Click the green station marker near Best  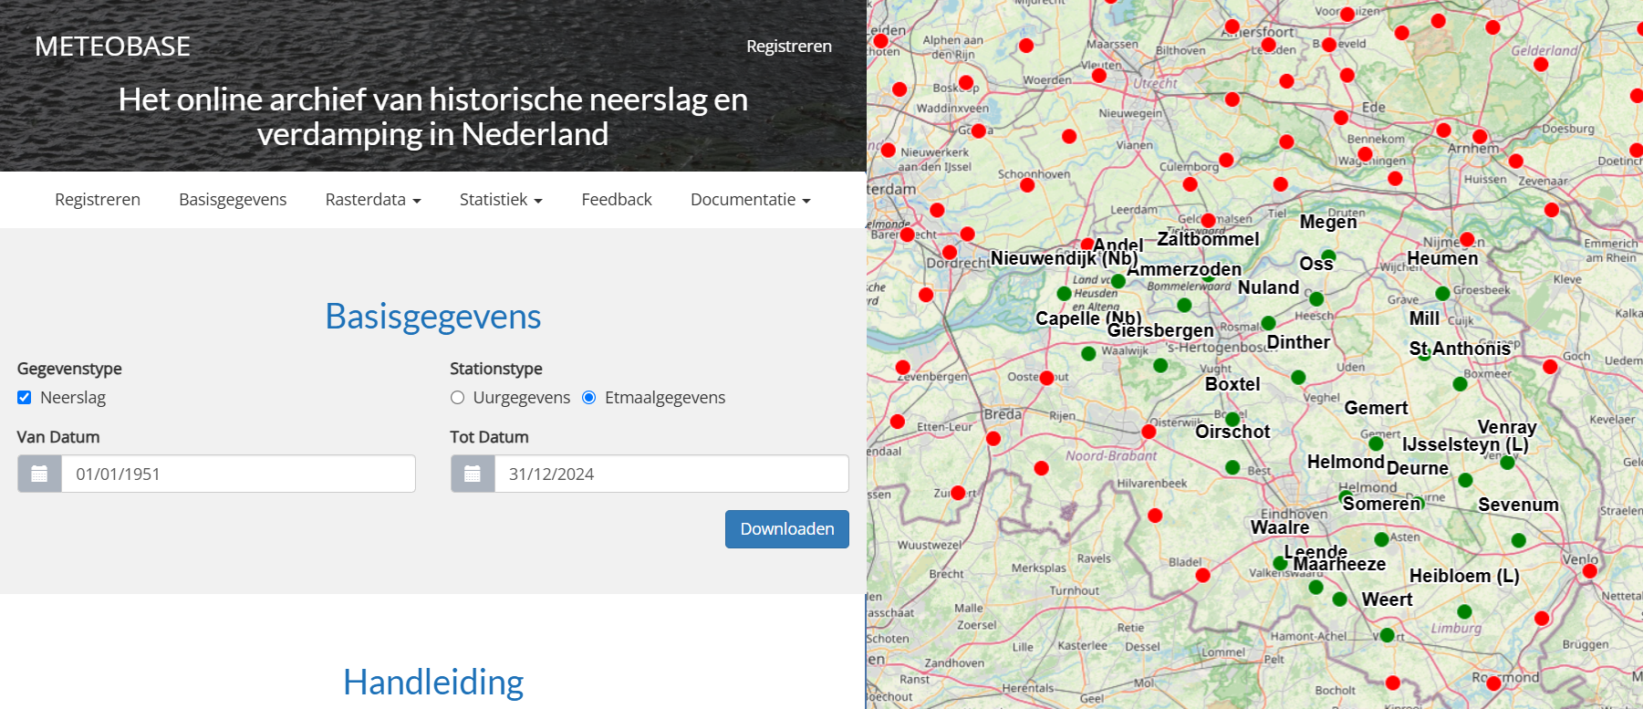(1232, 467)
